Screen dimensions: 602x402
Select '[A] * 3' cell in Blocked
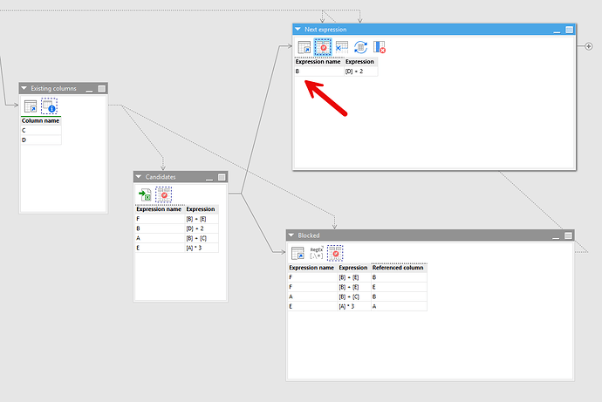coord(353,306)
